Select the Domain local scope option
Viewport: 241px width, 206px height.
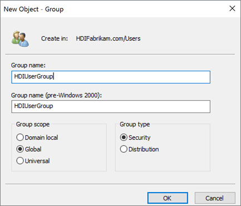click(37, 138)
